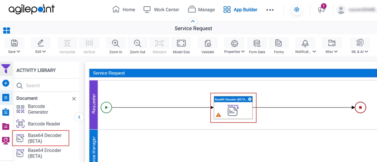Click the ACTIVITY LIBRARY heading
Image resolution: width=377 pixels, height=162 pixels.
[x=36, y=70]
